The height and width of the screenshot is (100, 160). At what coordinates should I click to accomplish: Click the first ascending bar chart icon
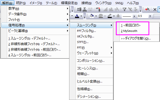tap(105, 9)
